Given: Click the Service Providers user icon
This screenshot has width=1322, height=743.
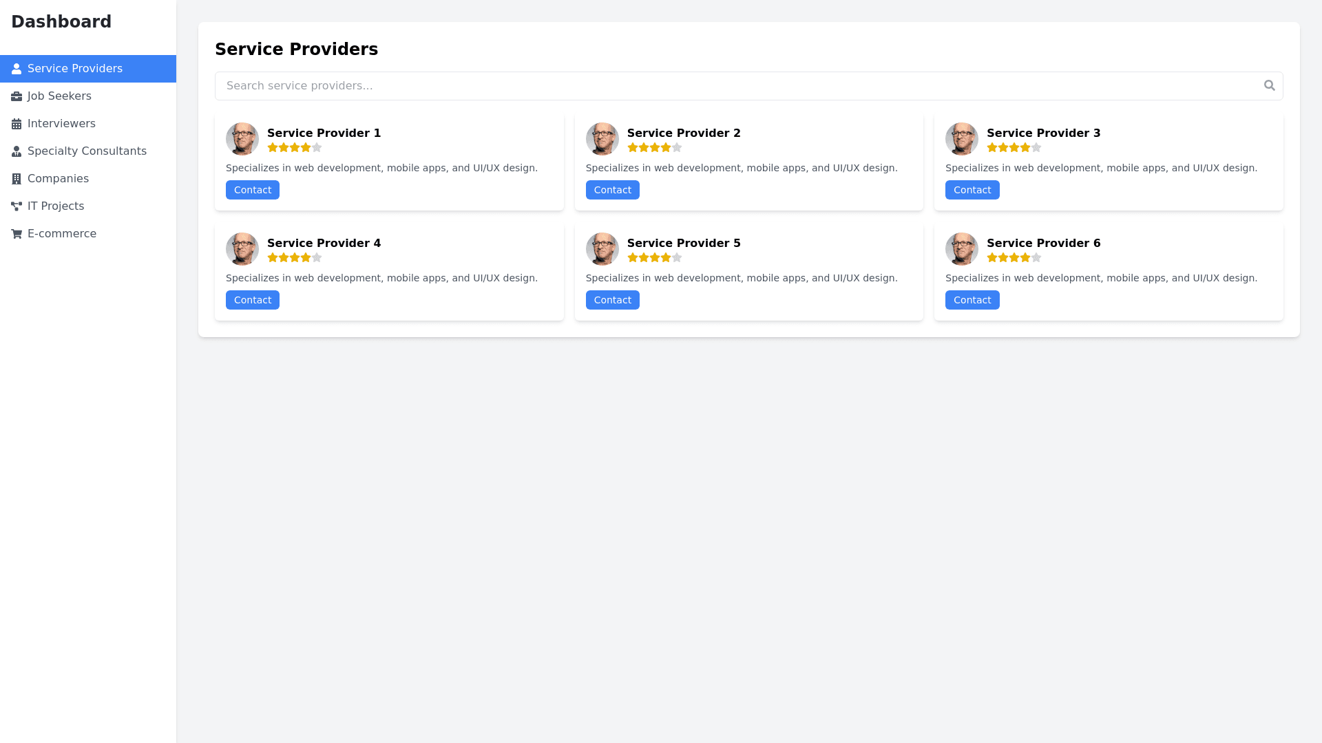Looking at the screenshot, I should (x=17, y=69).
